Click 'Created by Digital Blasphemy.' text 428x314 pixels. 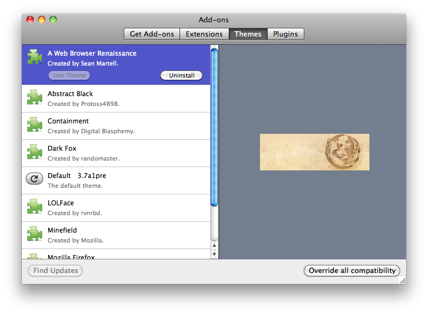[91, 131]
